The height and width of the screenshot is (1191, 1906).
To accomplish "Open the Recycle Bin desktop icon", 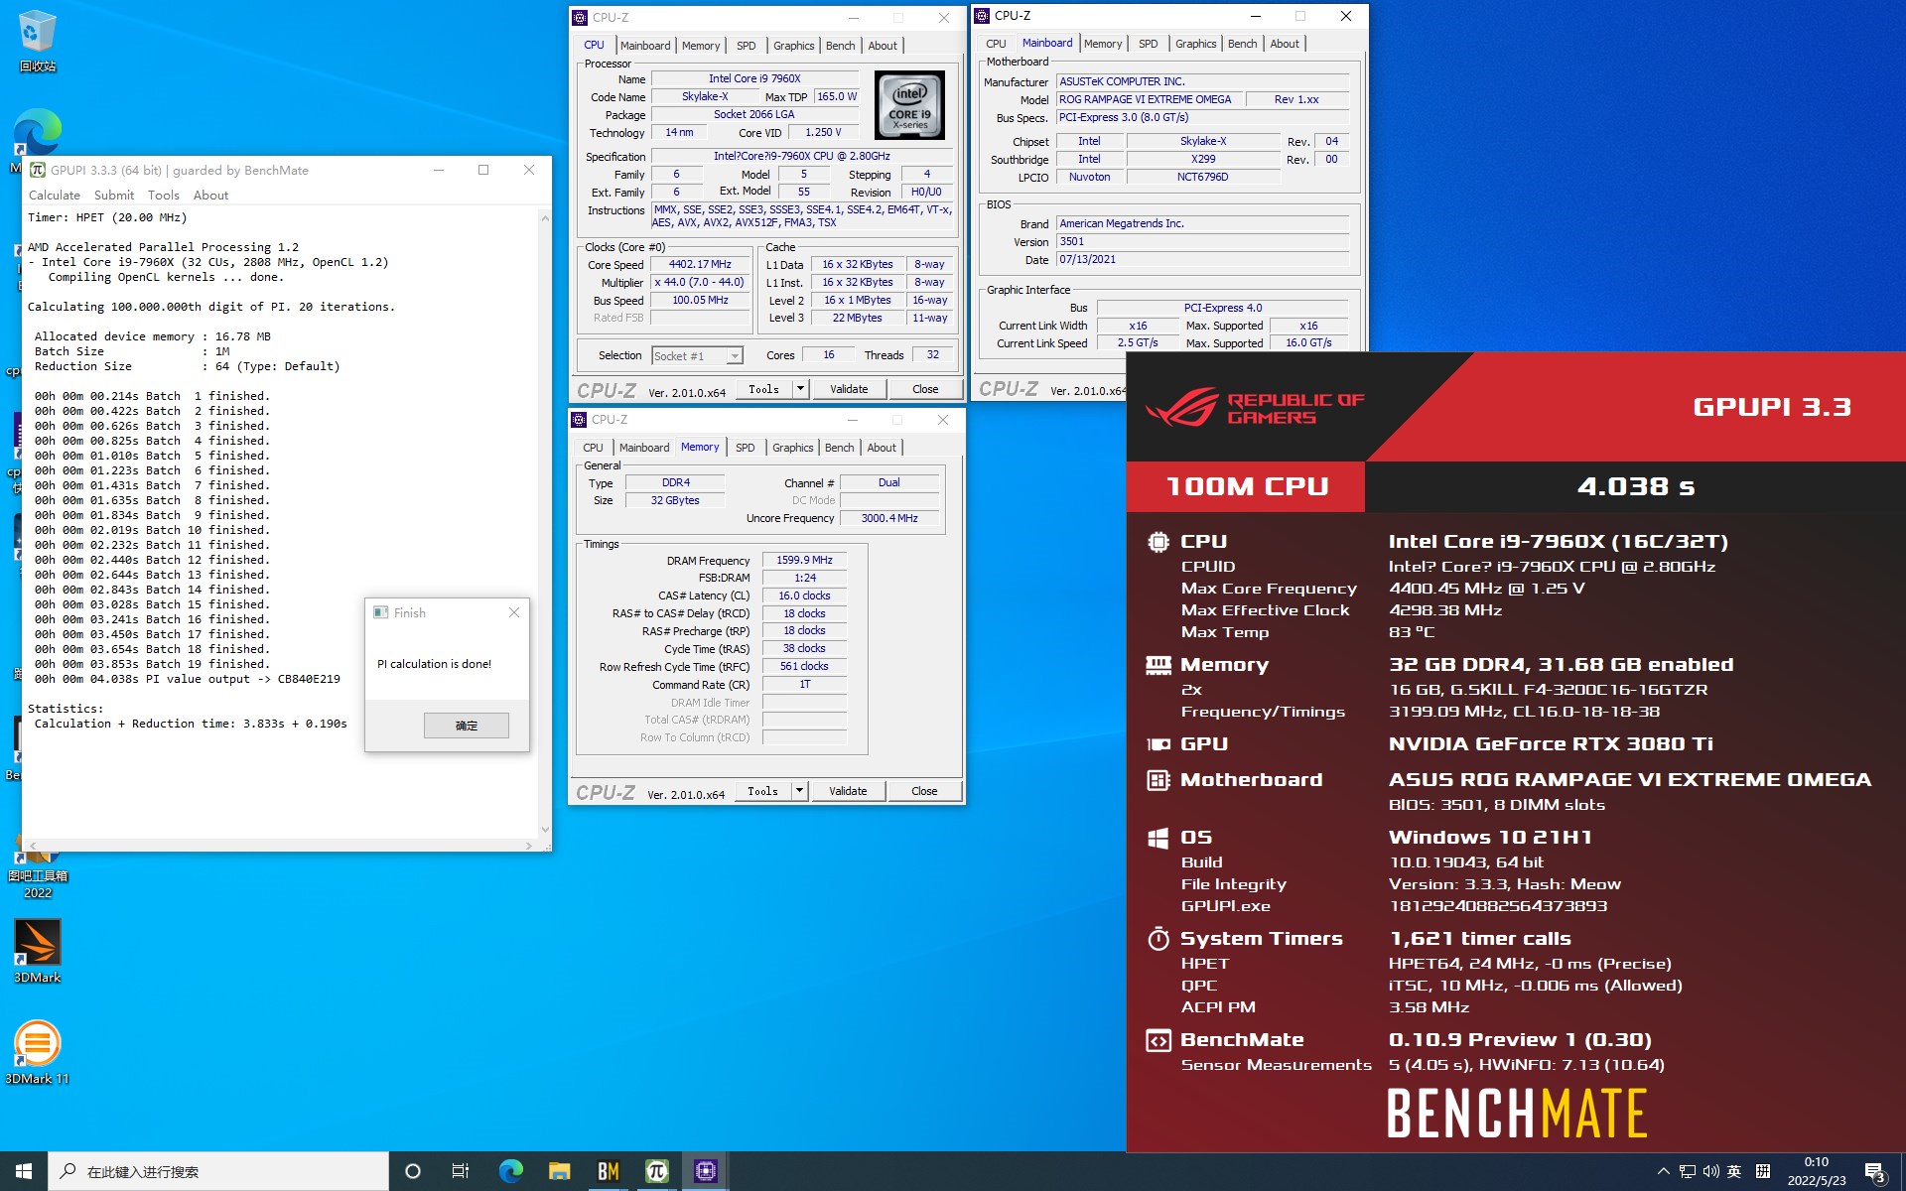I will [x=38, y=41].
